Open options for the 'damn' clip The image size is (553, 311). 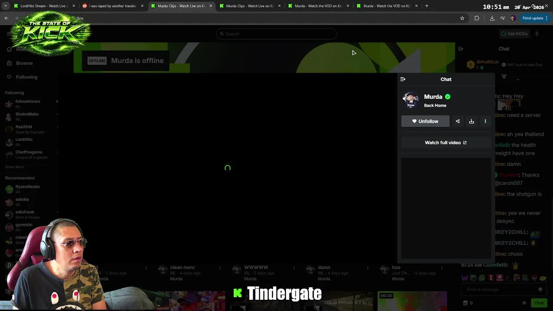pos(368,268)
